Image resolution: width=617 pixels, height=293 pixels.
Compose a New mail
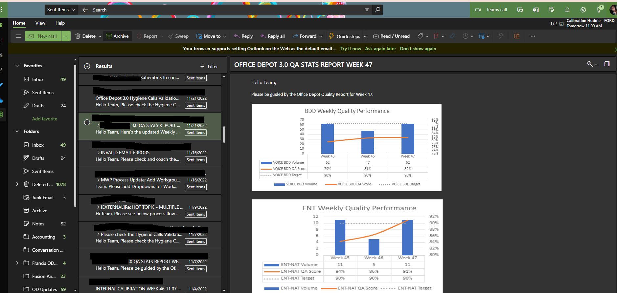point(43,36)
